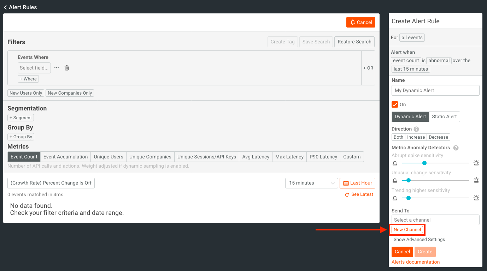This screenshot has width=487, height=271.
Task: Open the three-dots filter options menu
Action: click(x=57, y=68)
